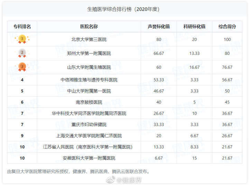Image resolution: width=249 pixels, height=186 pixels.
Task: Click research value 15
Action: (x=194, y=158)
